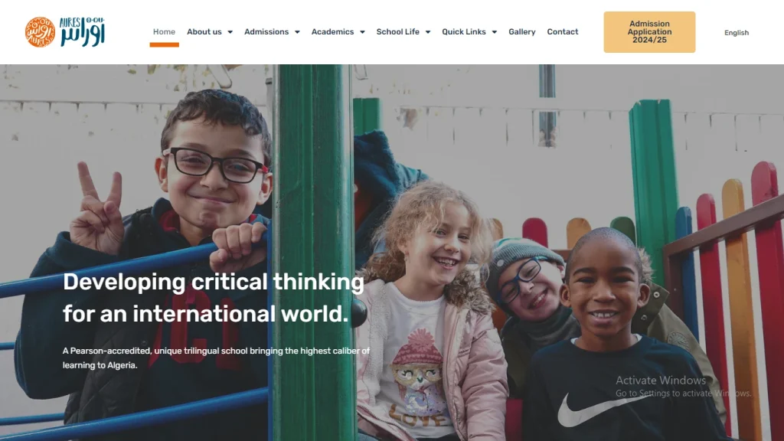Expand the Quick Links dropdown arrow
The height and width of the screenshot is (441, 784).
click(x=495, y=32)
